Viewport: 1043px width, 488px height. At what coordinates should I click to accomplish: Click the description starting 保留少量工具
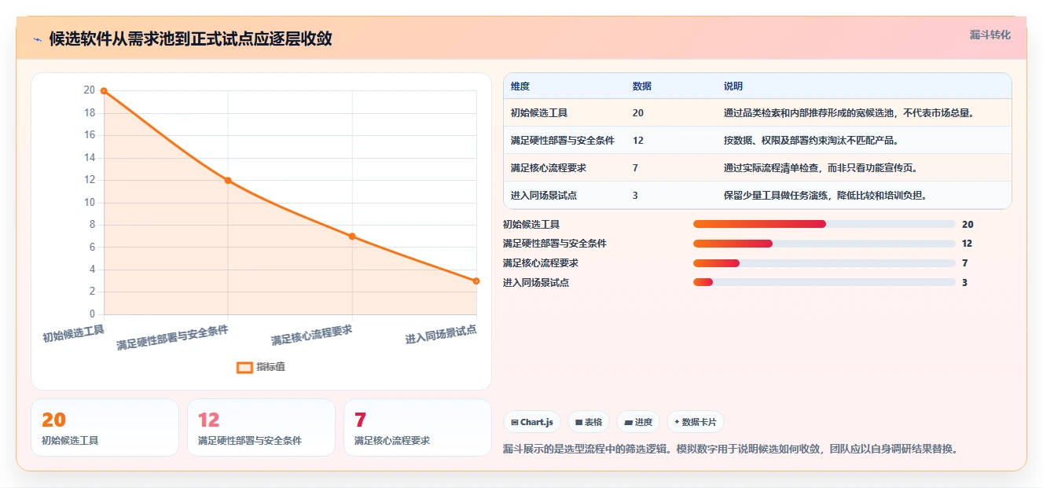825,196
